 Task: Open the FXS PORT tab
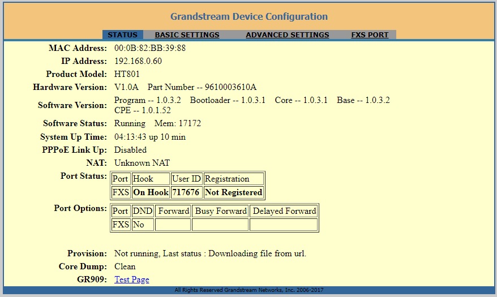pos(370,35)
